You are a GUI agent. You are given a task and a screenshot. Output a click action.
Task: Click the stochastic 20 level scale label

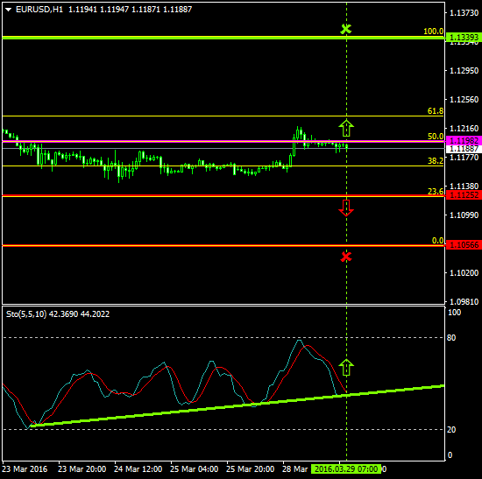tap(451, 430)
